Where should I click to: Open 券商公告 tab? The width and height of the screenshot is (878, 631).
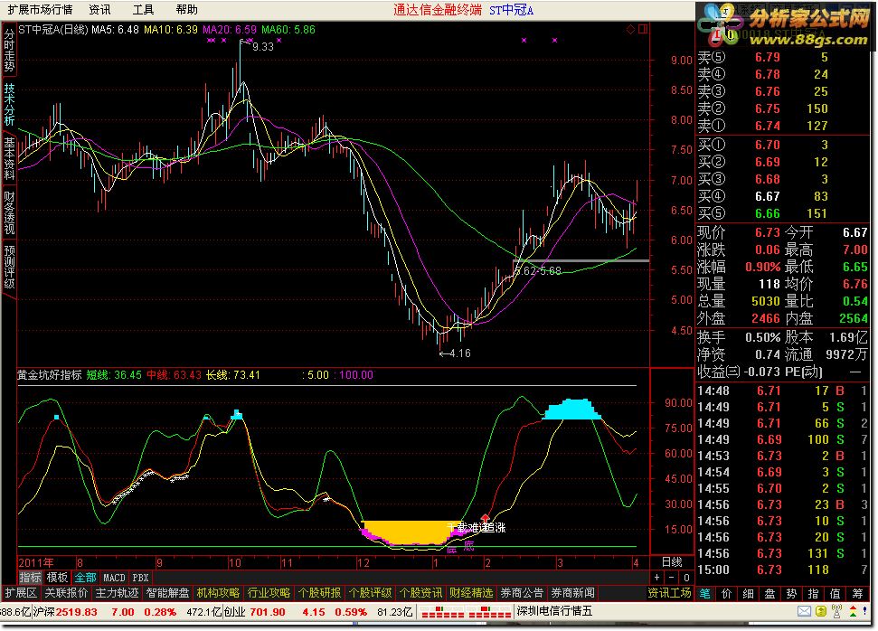click(522, 593)
